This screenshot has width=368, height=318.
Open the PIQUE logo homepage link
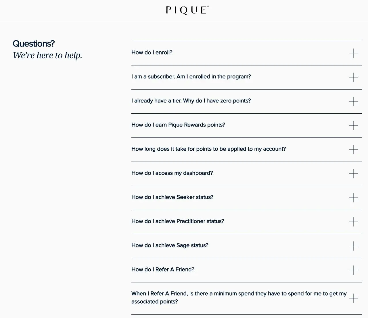[x=187, y=10]
